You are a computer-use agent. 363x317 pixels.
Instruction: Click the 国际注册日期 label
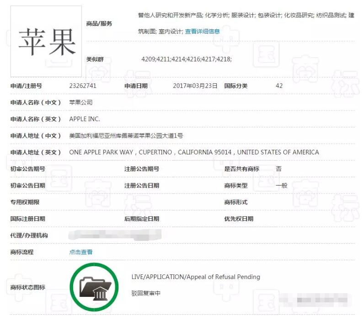point(28,219)
